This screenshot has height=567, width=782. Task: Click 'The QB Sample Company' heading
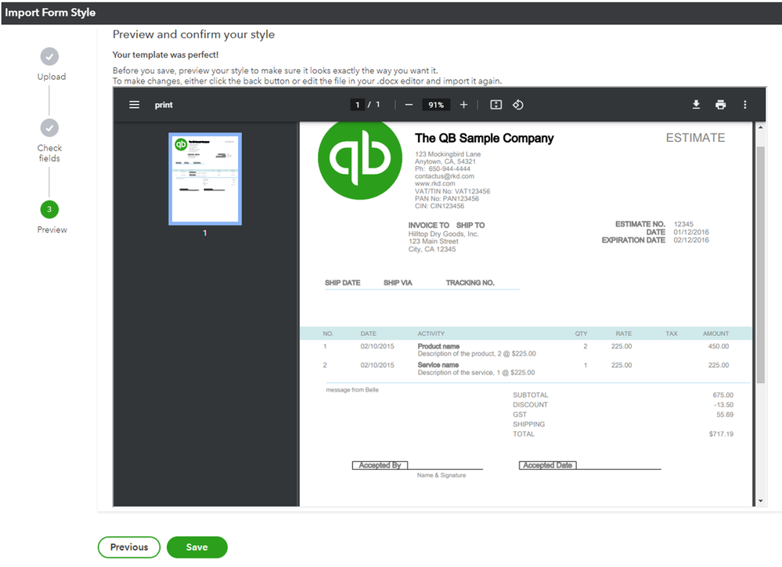[x=485, y=139]
